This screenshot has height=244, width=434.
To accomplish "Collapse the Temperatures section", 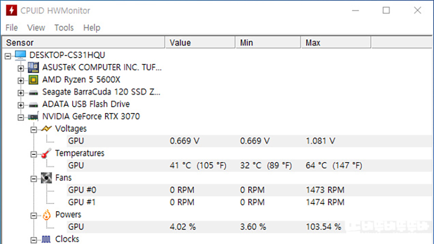I will tap(33, 154).
